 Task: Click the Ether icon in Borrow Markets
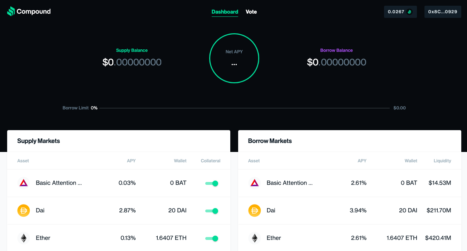(255, 238)
